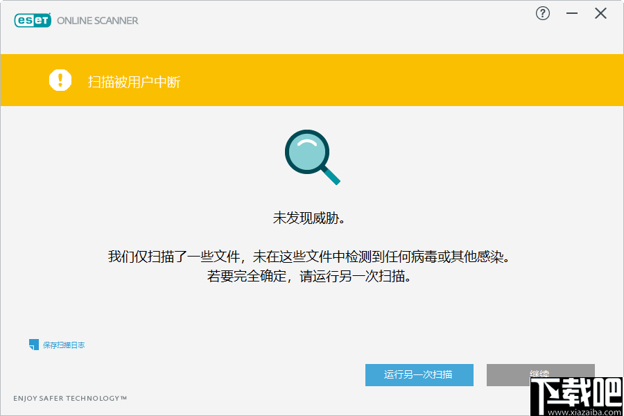
Task: Open help using the question mark icon
Action: (542, 13)
